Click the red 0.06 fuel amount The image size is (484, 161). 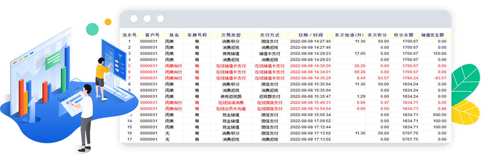(361, 103)
